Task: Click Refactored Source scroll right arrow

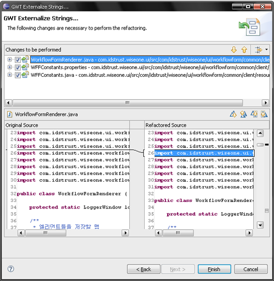Action: pos(249,233)
